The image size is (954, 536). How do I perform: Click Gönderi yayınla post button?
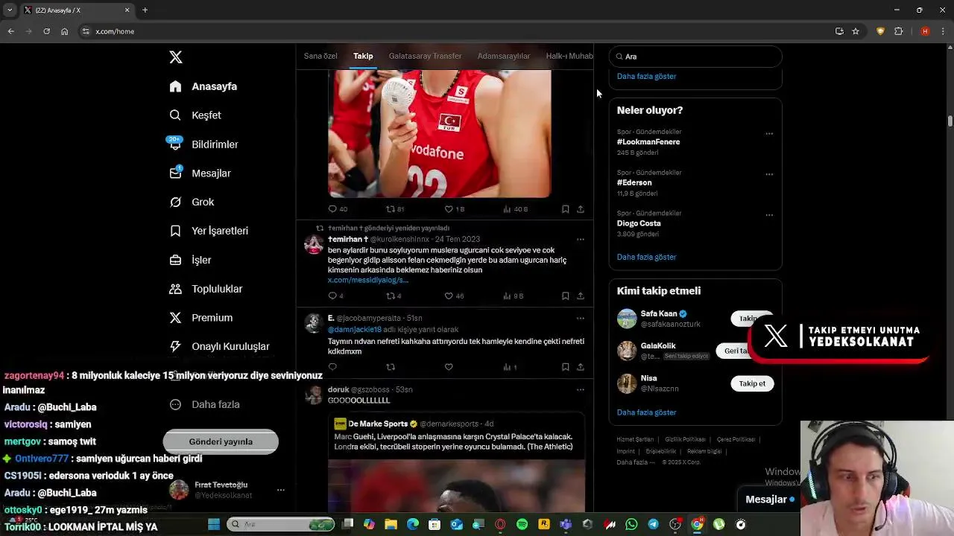tap(221, 441)
